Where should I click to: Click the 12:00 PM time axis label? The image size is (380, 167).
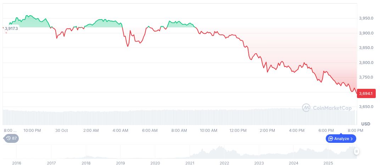[x=238, y=130]
